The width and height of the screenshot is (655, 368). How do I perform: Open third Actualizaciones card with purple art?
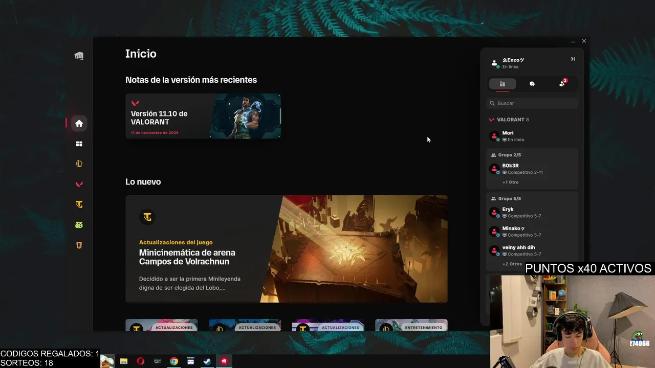click(328, 325)
